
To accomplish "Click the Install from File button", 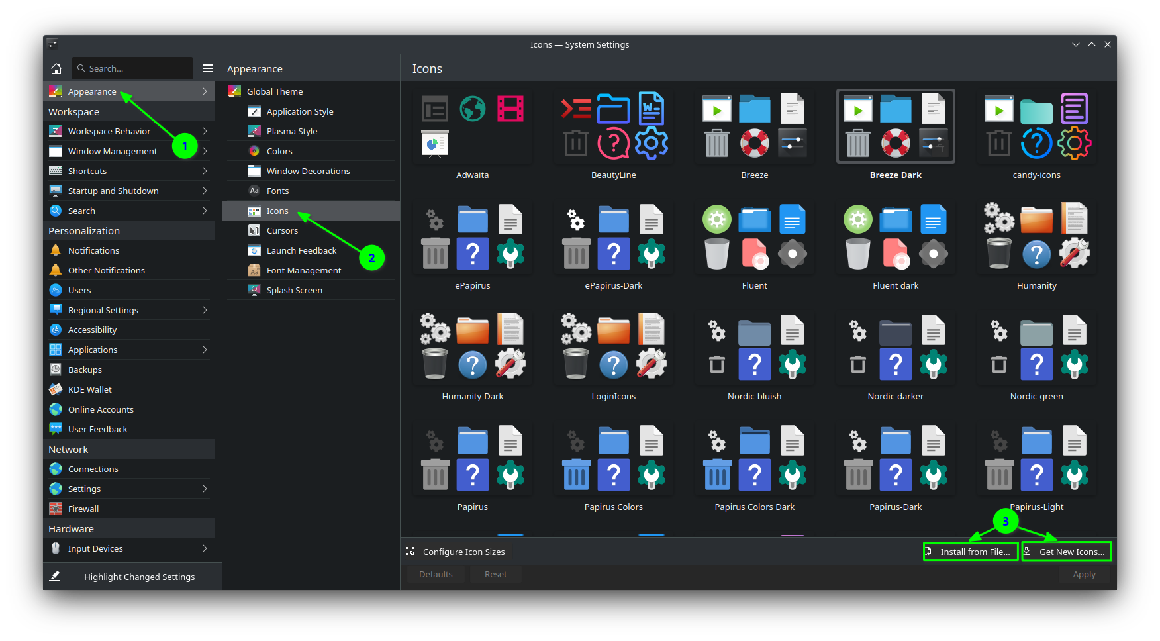I will [x=971, y=552].
